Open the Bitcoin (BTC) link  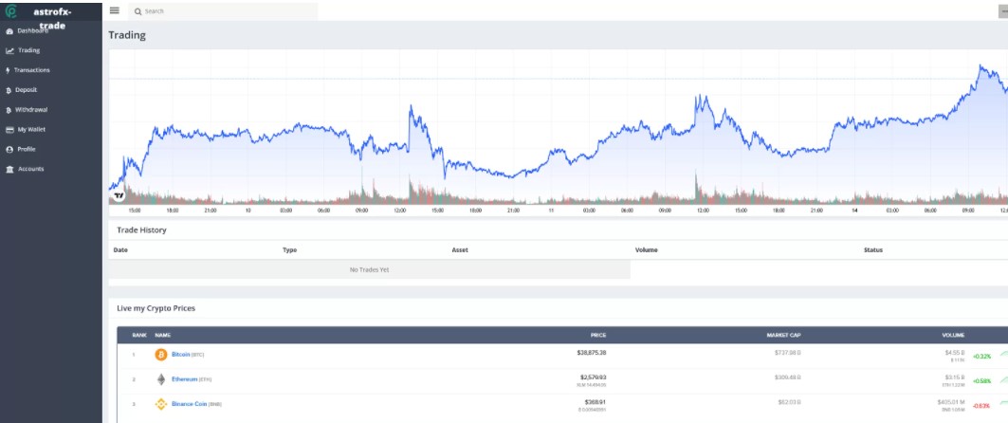(x=188, y=354)
